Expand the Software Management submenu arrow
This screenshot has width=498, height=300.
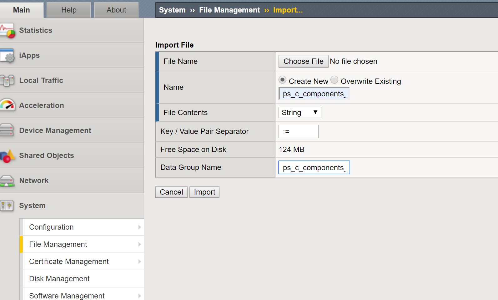(x=139, y=296)
